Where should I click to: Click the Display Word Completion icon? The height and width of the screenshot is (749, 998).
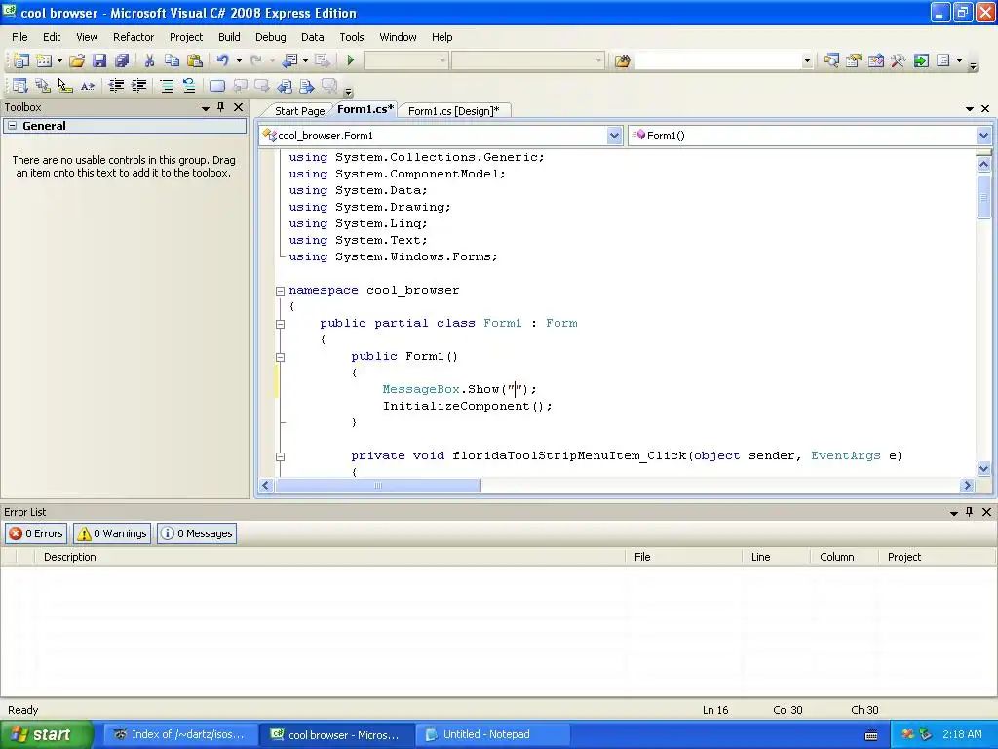tap(88, 86)
